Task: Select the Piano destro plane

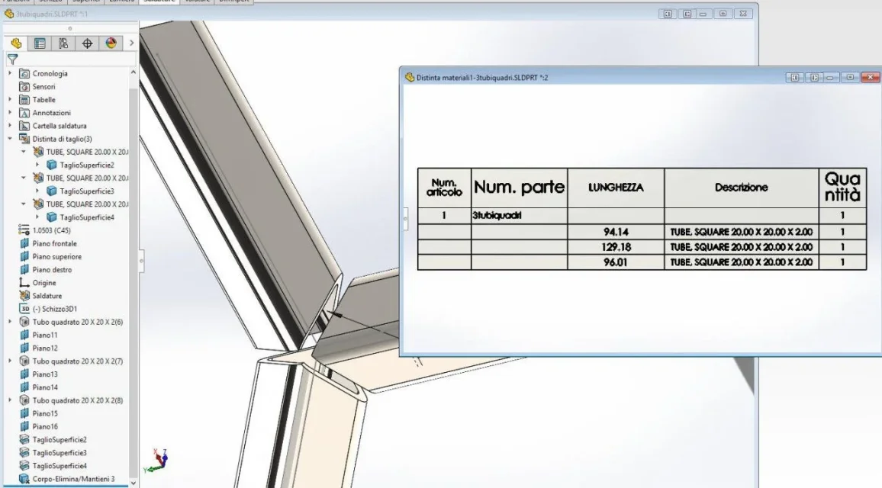Action: [x=52, y=270]
